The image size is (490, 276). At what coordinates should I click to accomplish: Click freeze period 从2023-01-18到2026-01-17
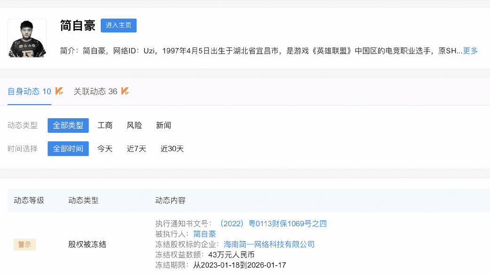coord(240,265)
